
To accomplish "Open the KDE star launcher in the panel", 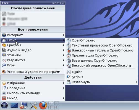I will (x=4, y=105).
